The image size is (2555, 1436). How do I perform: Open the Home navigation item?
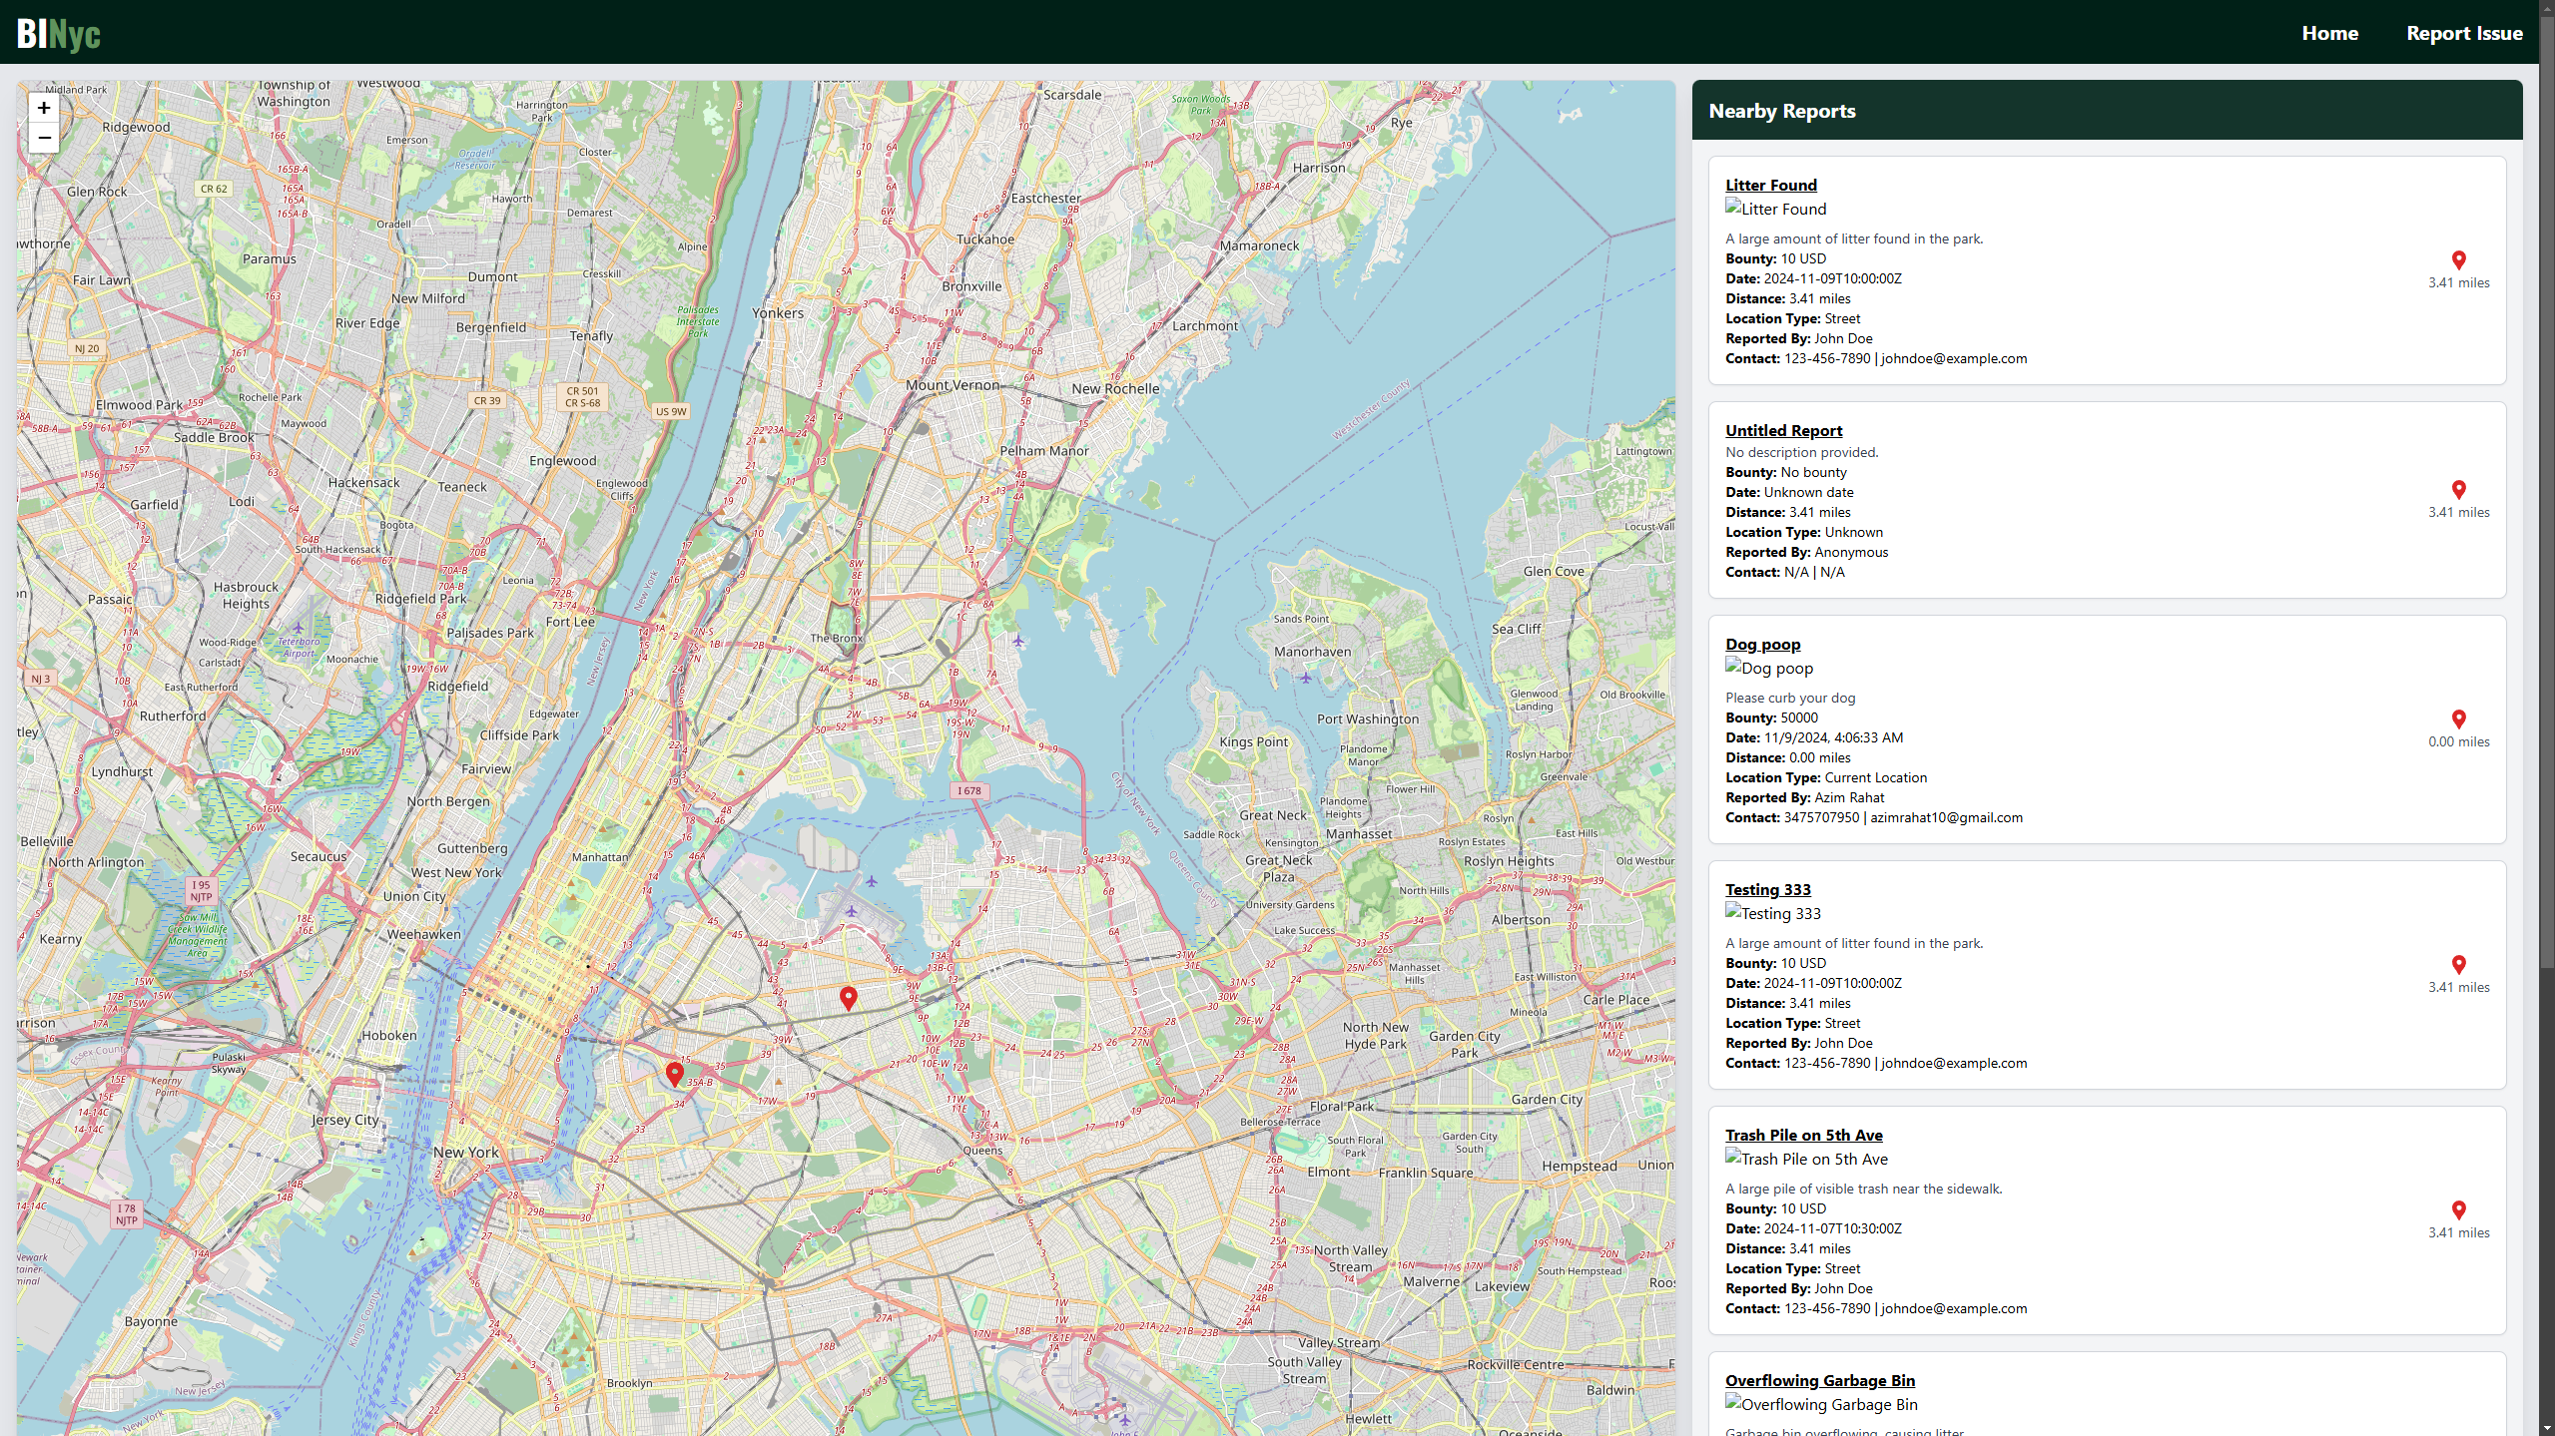tap(2329, 33)
